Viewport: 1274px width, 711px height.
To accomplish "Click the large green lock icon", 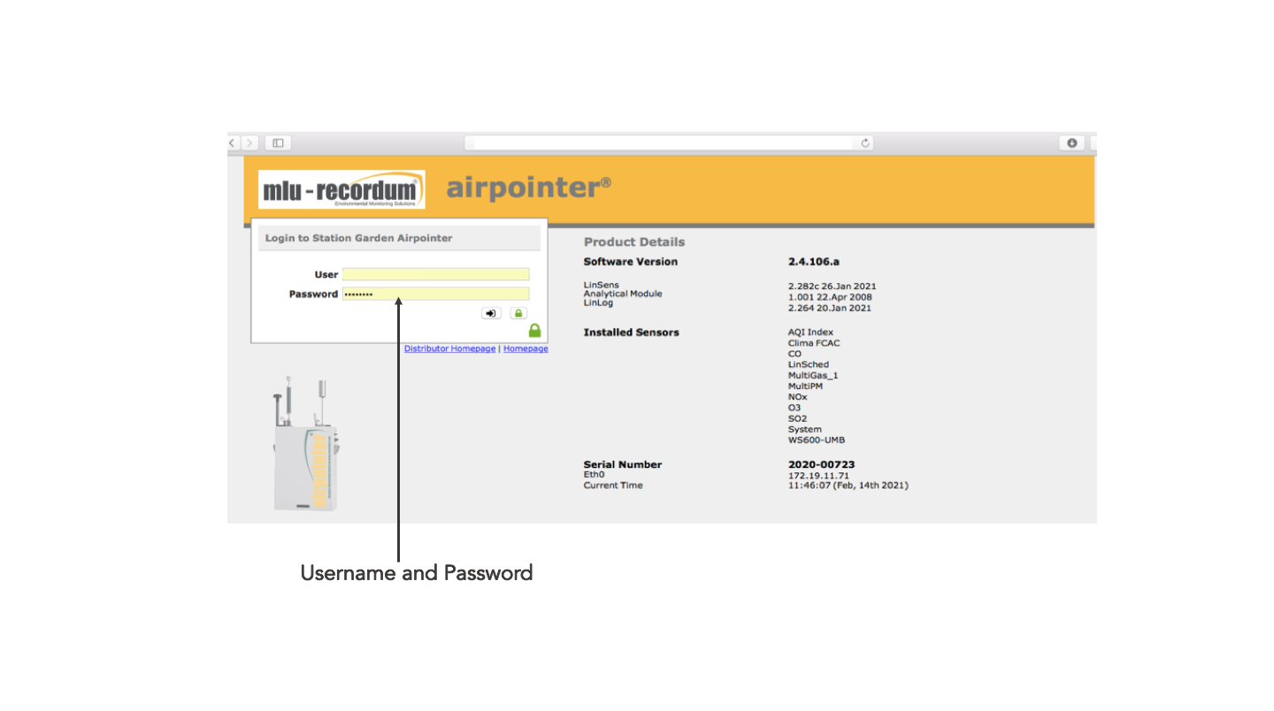I will point(534,331).
